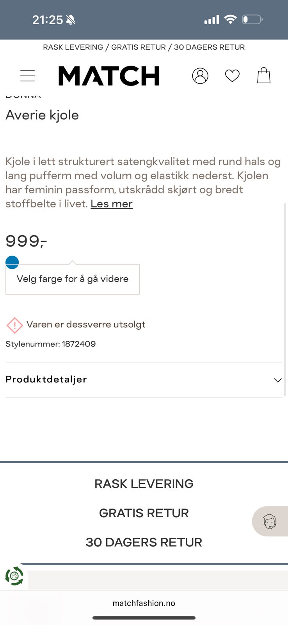This screenshot has height=625, width=288.
Task: Tap the matchfashion.no address bar
Action: point(144,603)
